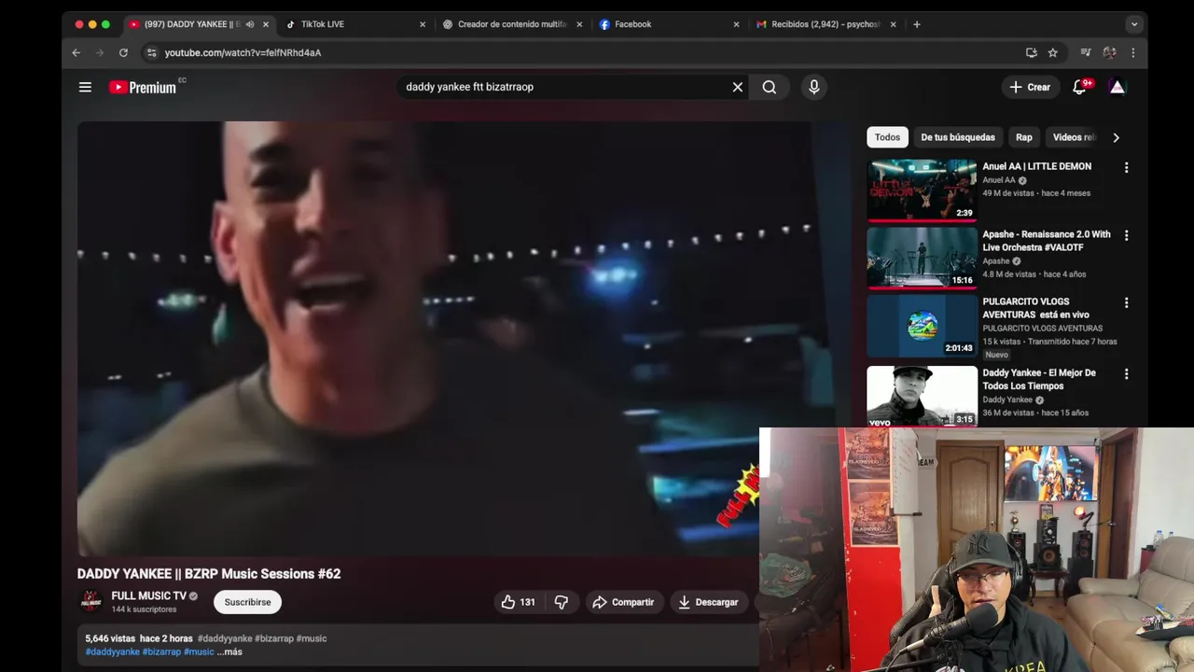The image size is (1194, 672).
Task: Open Anuel AA channel name
Action: pos(999,180)
